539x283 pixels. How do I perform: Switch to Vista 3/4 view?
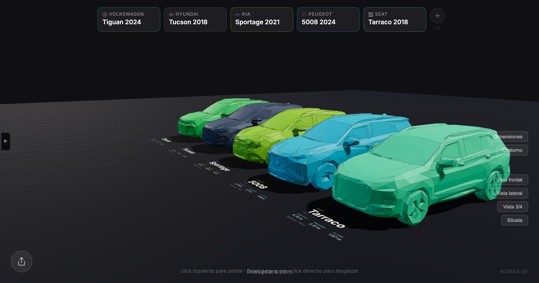(x=512, y=207)
